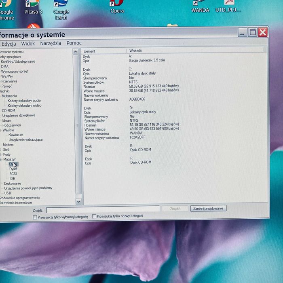Select the Modem tree item
Viewport: 283px width, 283px height.
coord(8,145)
